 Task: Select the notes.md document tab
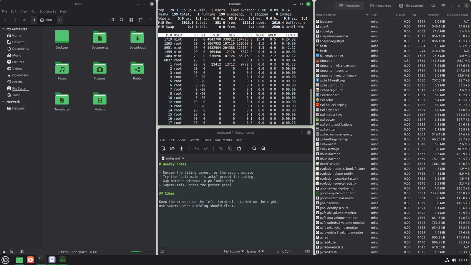point(173,158)
